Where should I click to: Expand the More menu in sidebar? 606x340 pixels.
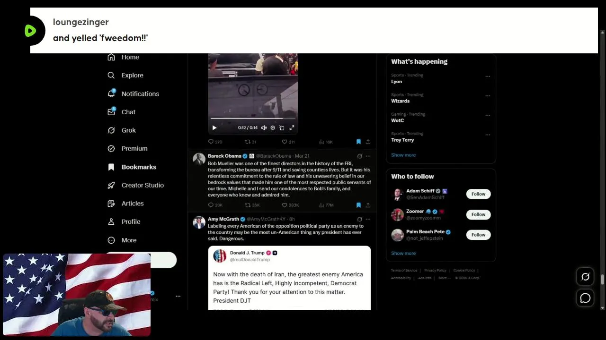coord(123,240)
